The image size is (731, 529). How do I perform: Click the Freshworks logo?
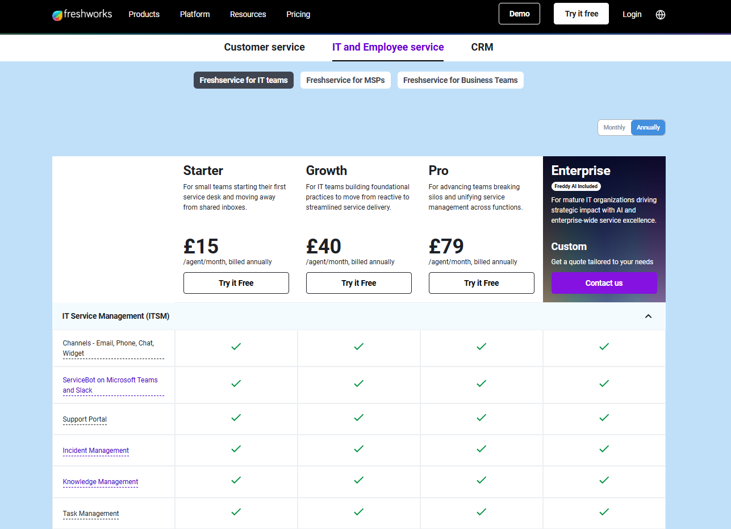[82, 15]
